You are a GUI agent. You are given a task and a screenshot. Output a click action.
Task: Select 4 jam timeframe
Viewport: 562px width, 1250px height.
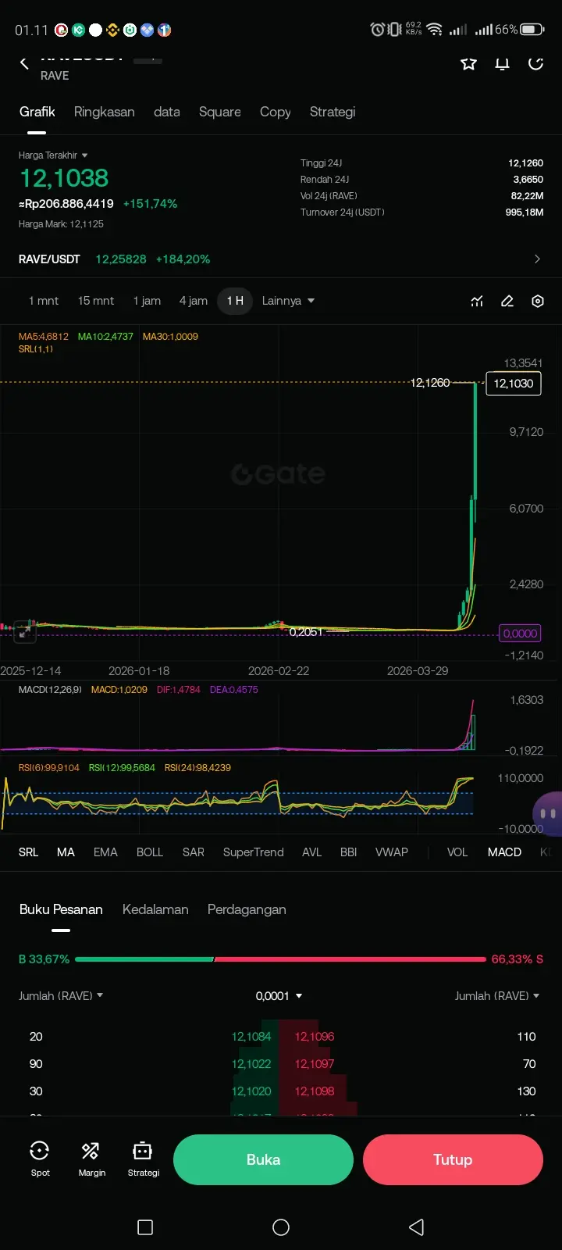(x=193, y=301)
